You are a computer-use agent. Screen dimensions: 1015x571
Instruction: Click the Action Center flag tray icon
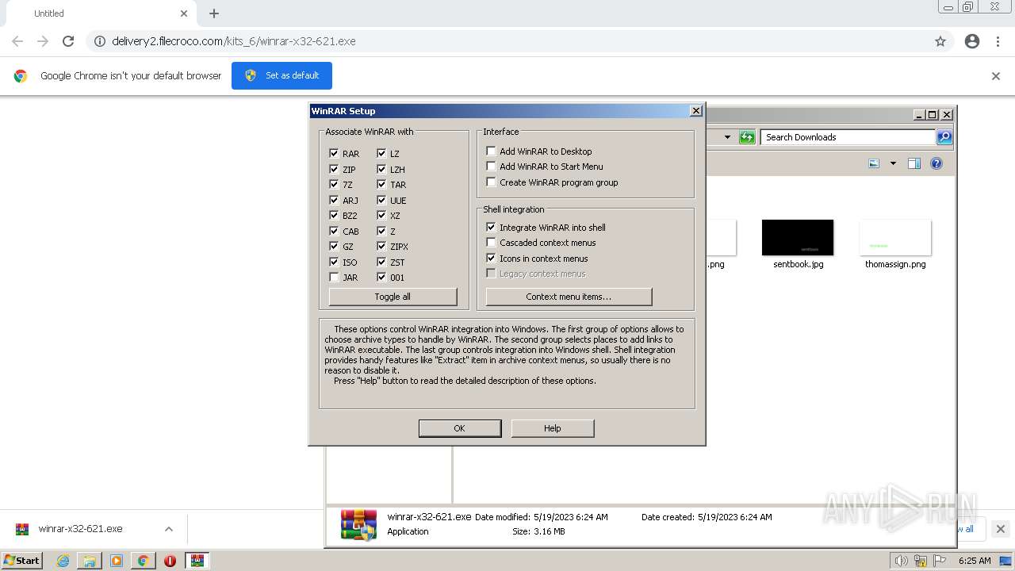pyautogui.click(x=939, y=561)
